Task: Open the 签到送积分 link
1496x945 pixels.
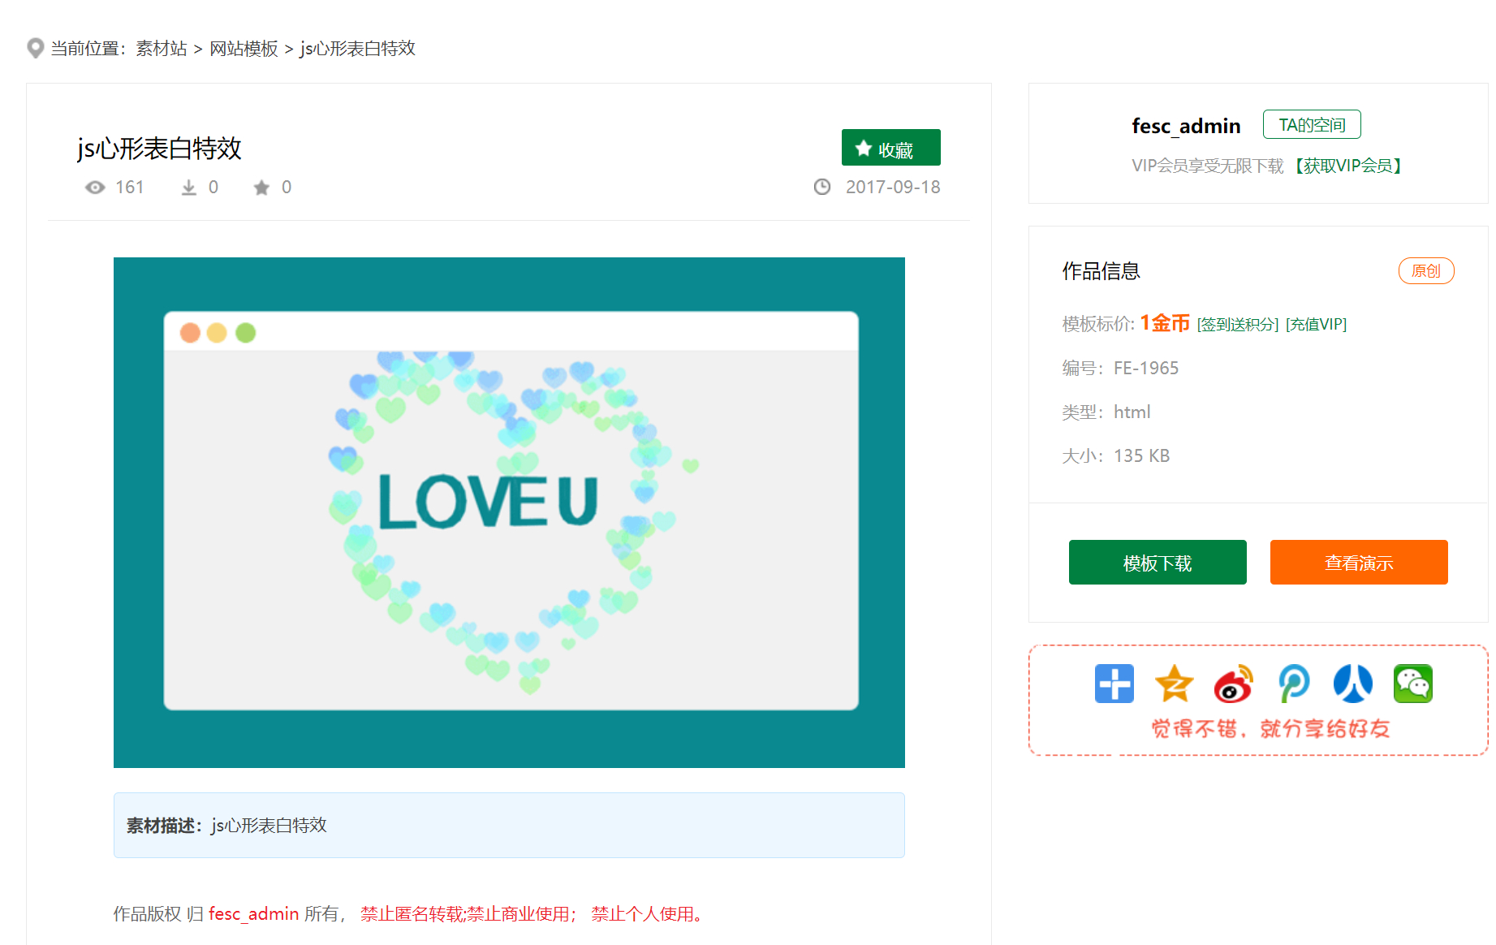Action: 1238,325
